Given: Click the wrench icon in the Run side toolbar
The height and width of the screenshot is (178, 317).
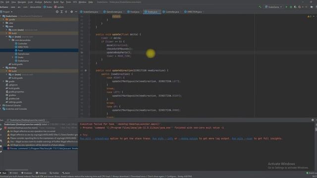Looking at the screenshot, I should tap(1, 129).
